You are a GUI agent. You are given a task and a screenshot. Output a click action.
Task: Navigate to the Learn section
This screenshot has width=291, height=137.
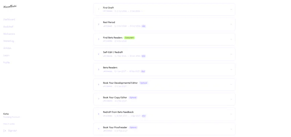point(6,56)
